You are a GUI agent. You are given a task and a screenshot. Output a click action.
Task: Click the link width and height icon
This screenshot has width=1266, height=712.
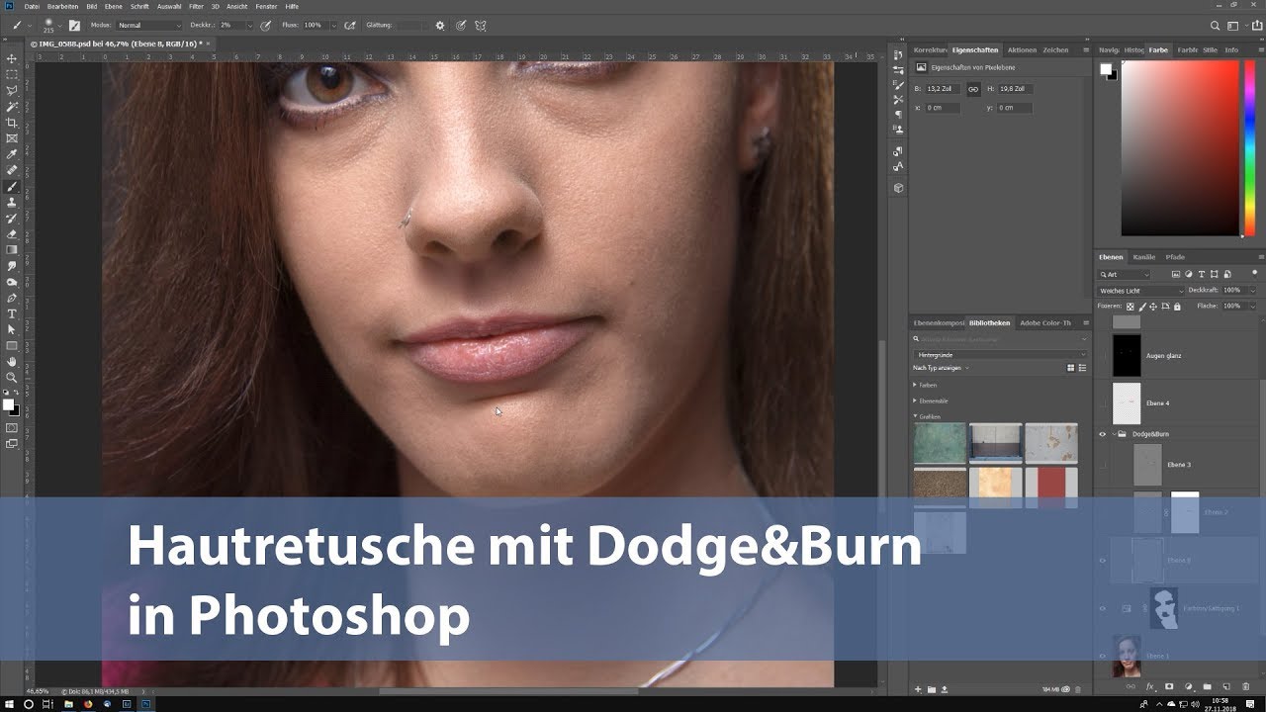pos(973,89)
